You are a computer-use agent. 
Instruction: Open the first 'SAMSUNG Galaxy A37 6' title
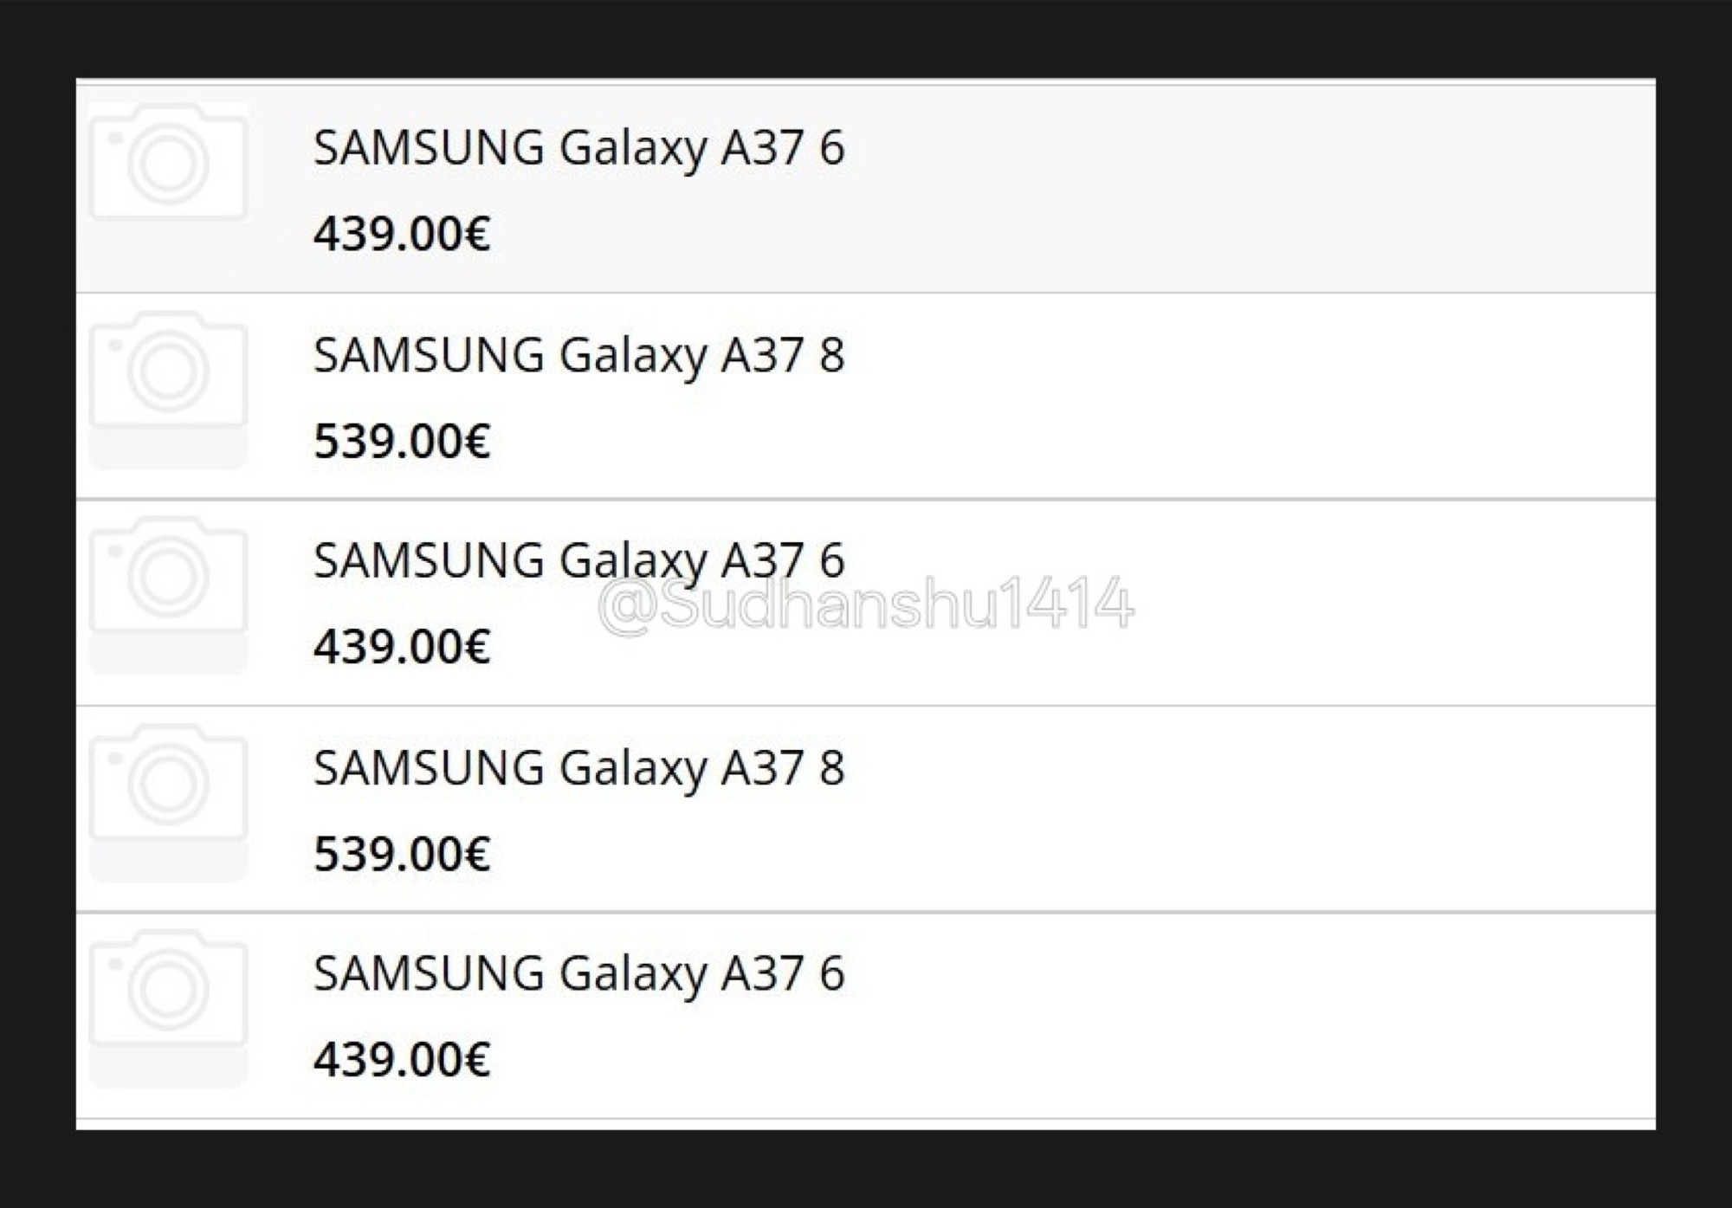click(578, 147)
